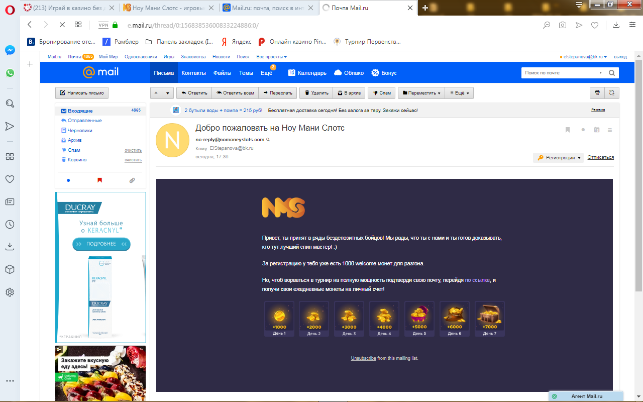
Task: Open browsing history clock icon
Action: (x=10, y=224)
